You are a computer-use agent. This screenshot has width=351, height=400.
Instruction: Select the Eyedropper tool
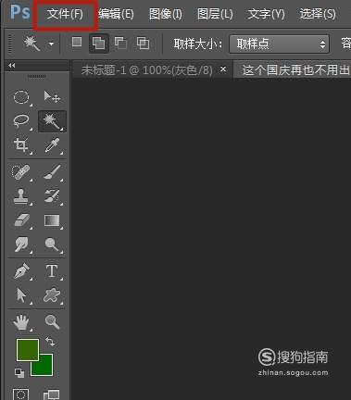(52, 145)
